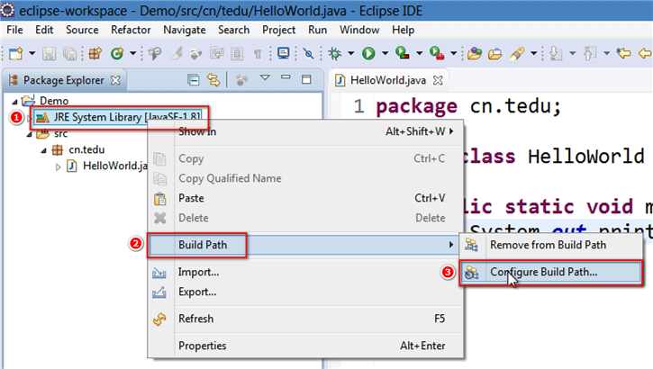Close the HelloWorld.java editor tab
Screen dimensions: 653x369
pos(438,80)
